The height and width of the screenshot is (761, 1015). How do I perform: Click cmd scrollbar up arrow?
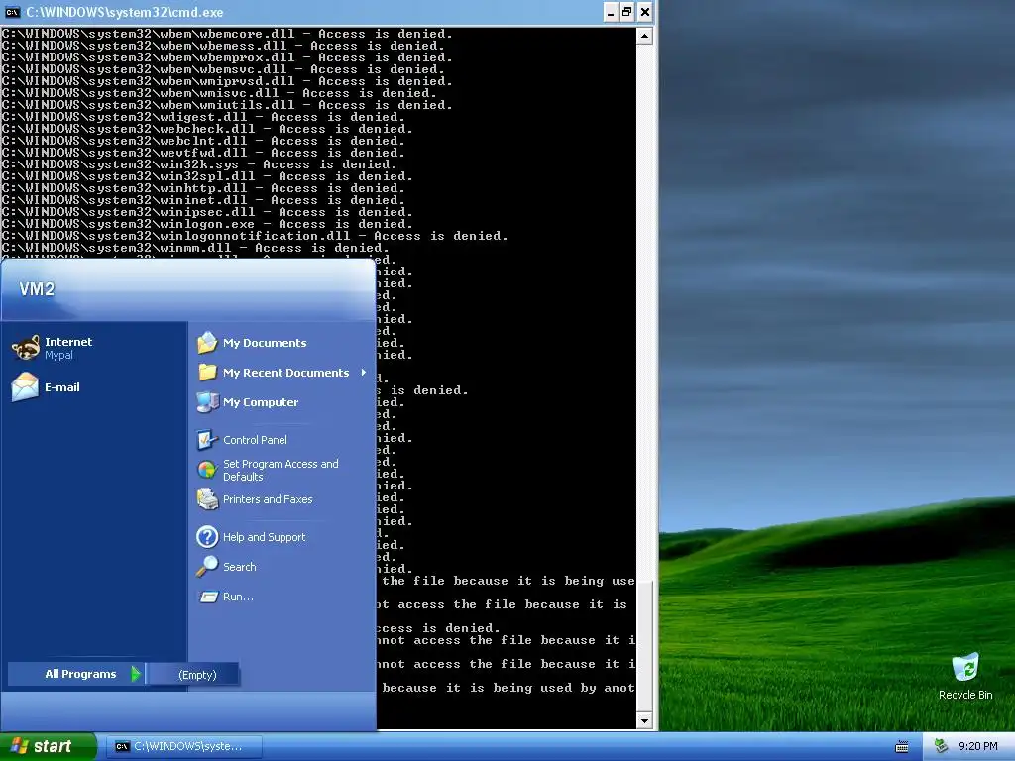644,36
